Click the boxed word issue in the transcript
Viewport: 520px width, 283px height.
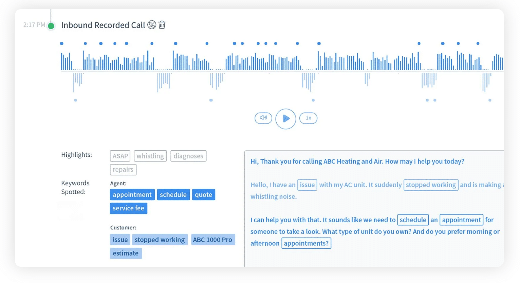(x=307, y=185)
